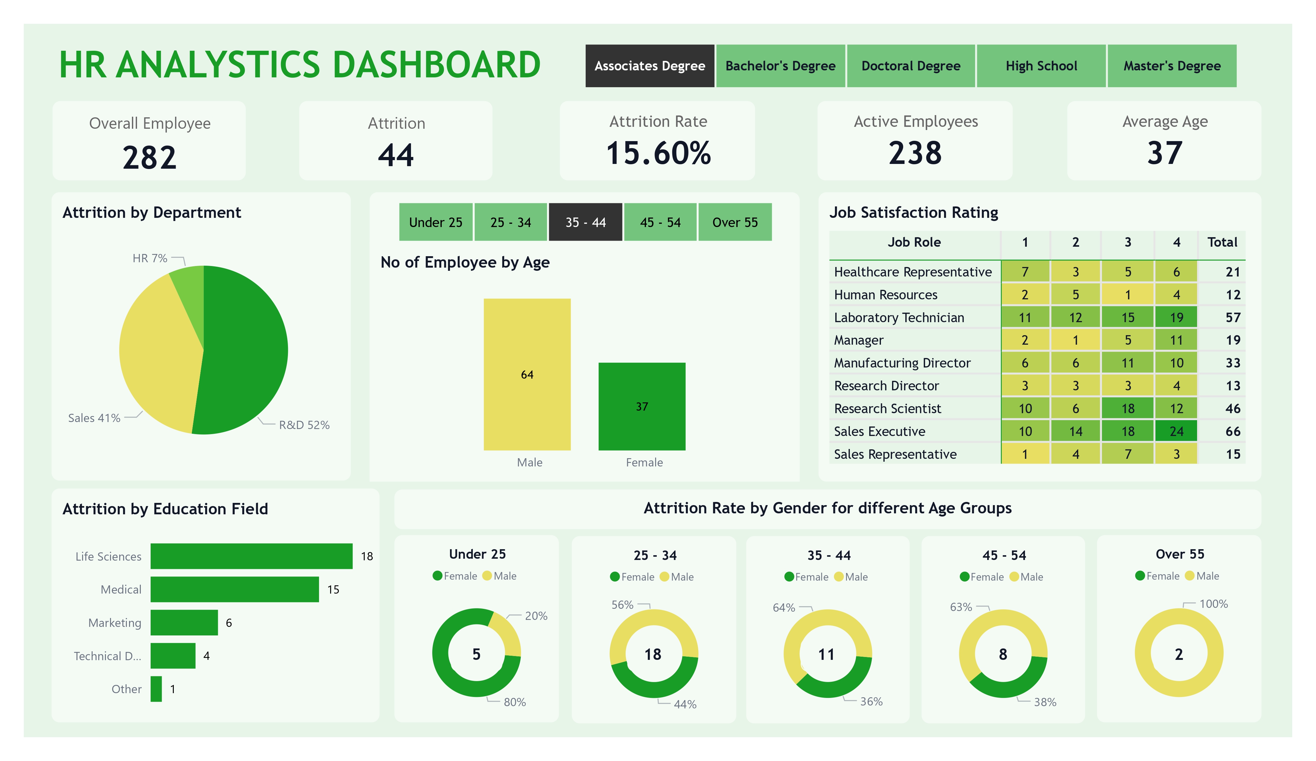
Task: Pick the 45 - 54 age slicer
Action: pyautogui.click(x=660, y=223)
